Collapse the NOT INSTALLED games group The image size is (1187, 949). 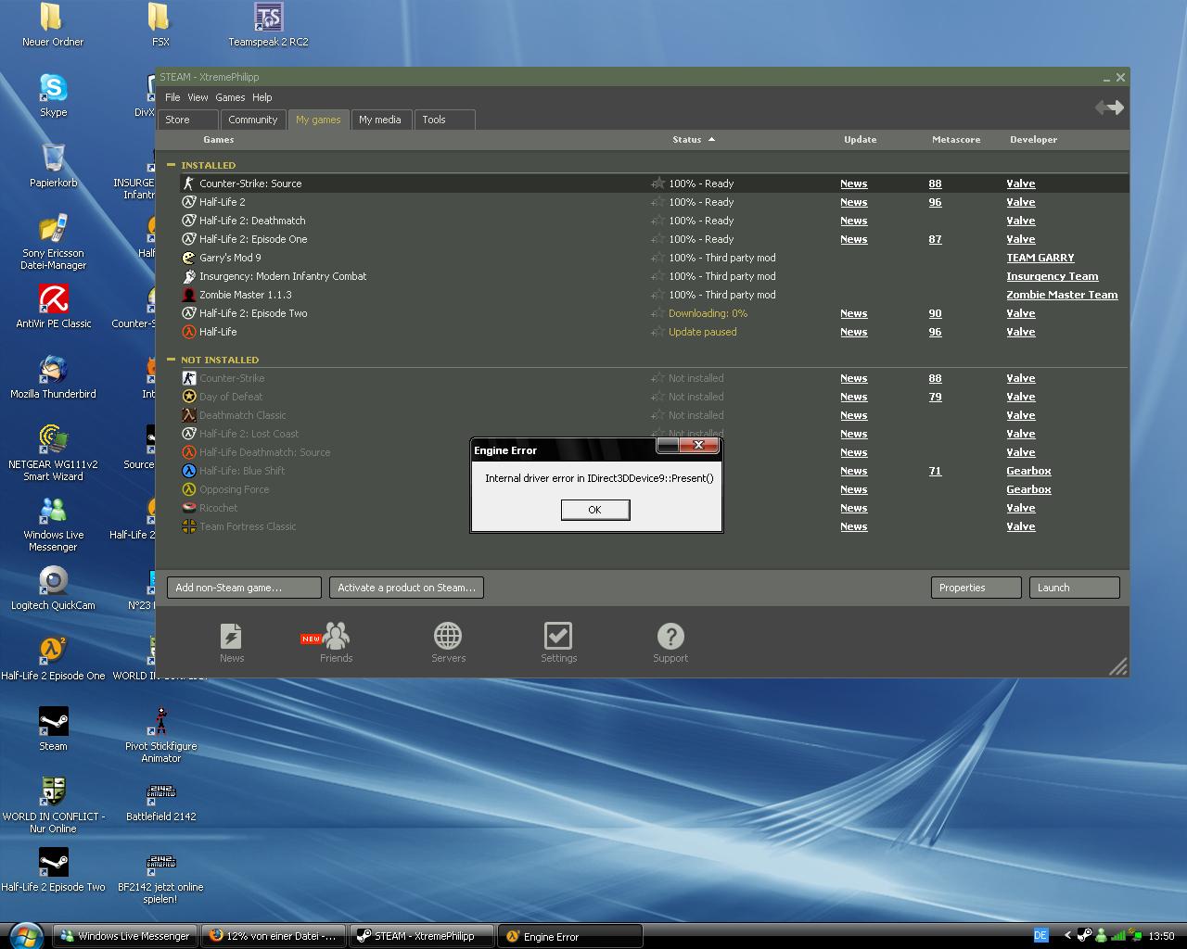click(x=171, y=360)
